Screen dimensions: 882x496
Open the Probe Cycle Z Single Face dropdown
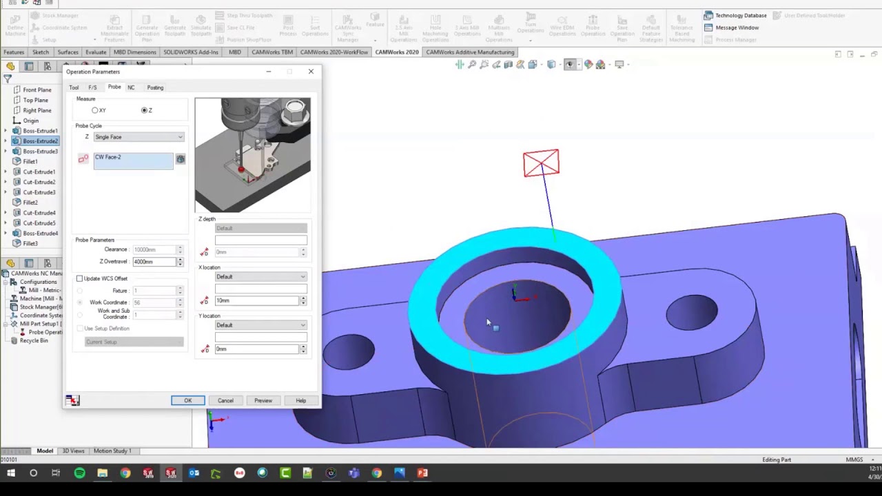pos(139,137)
